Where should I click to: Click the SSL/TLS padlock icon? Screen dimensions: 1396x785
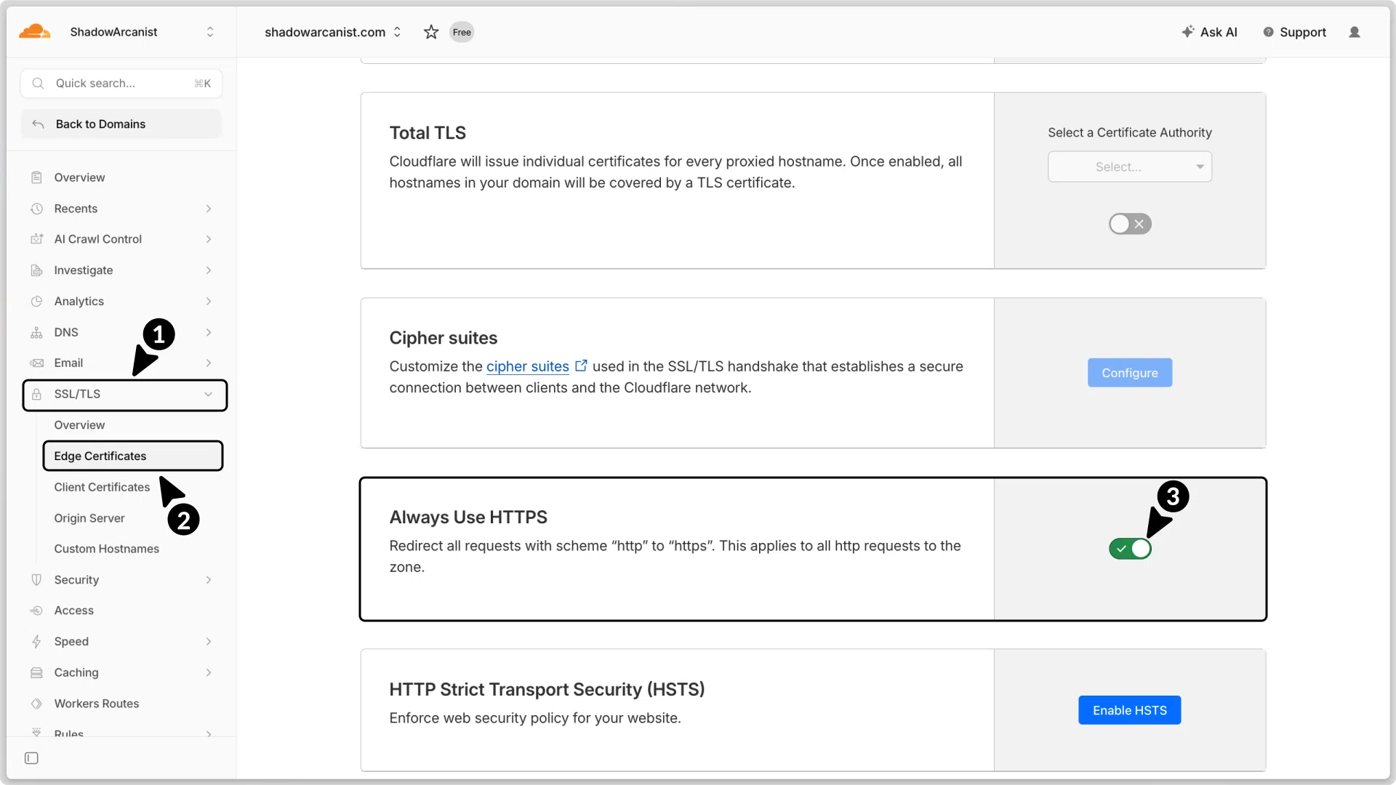(x=36, y=394)
